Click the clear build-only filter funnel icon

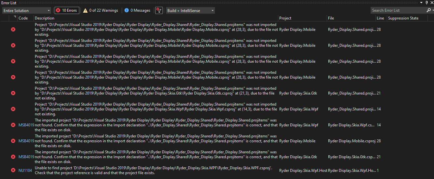[x=159, y=10]
